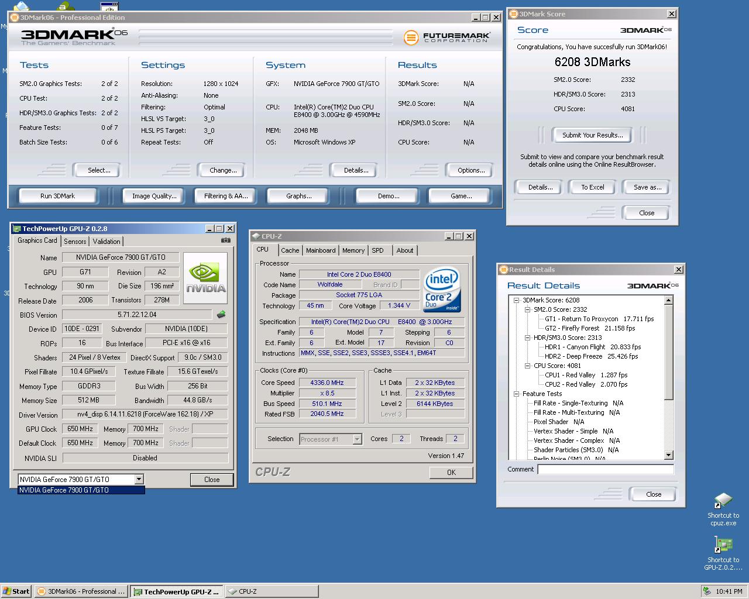Click Close button in GPU-Z
749x599 pixels.
[x=212, y=479]
